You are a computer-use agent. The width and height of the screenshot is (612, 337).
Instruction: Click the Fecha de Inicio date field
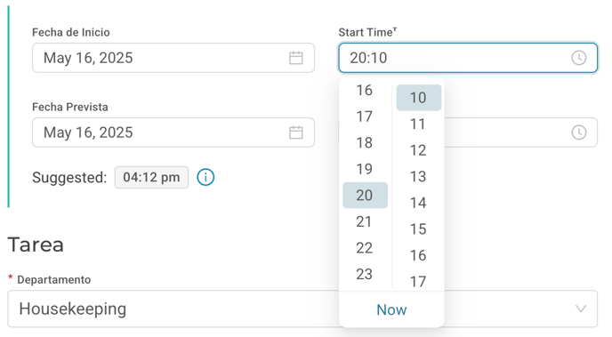[173, 58]
